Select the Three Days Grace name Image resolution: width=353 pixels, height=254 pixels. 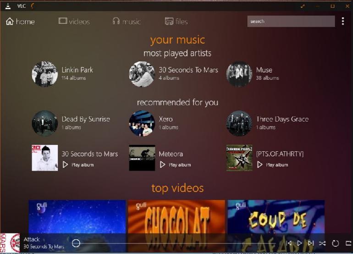[282, 119]
